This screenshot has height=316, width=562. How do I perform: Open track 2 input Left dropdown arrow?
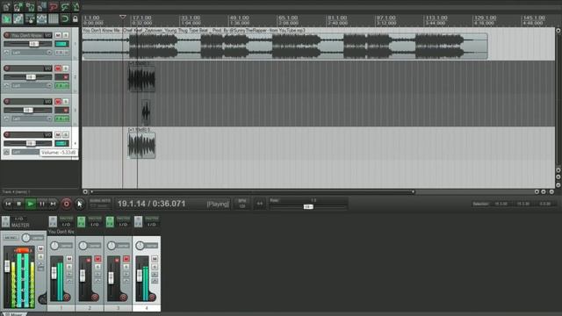49,86
